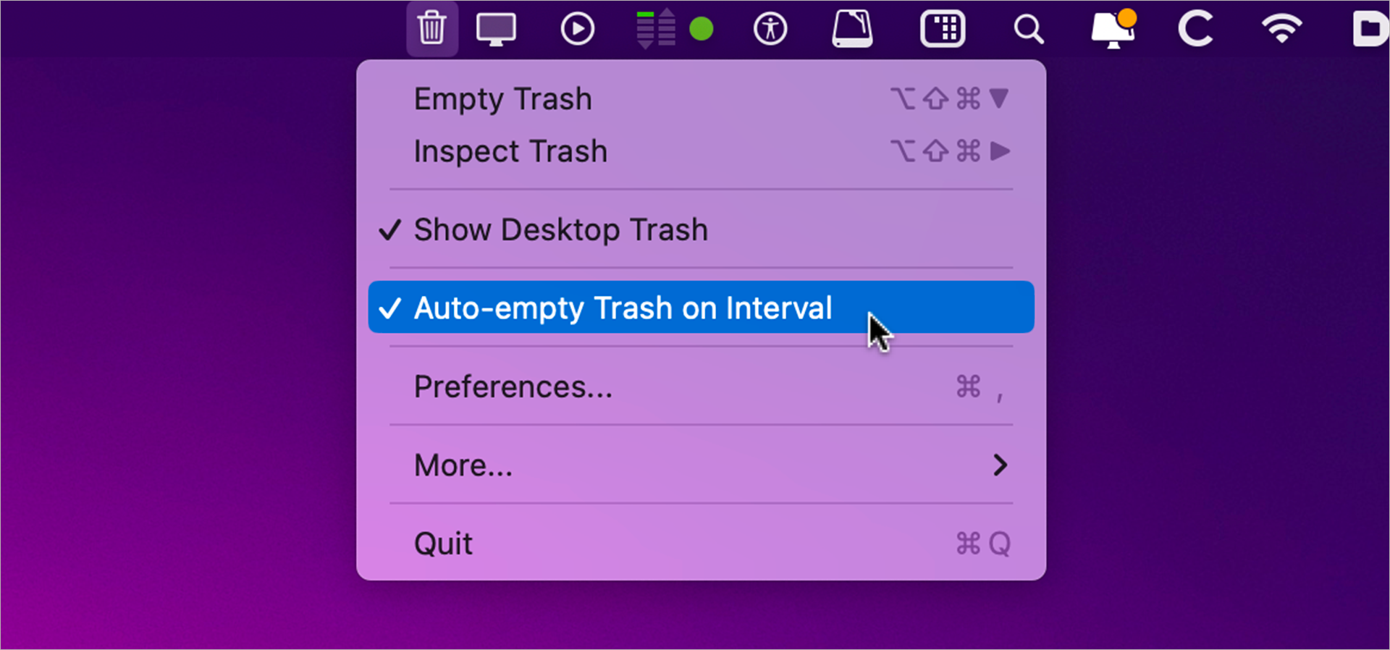
Task: Click the folder-shaped icon at menu bar end
Action: 1370,29
